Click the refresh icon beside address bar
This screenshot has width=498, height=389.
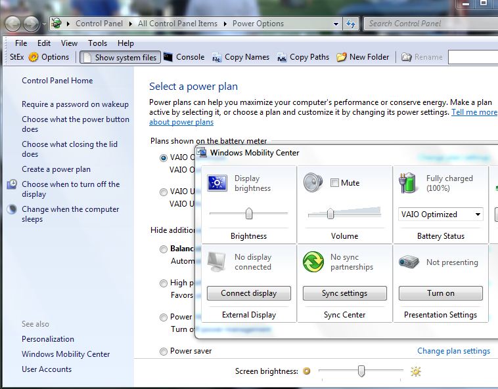pos(351,24)
